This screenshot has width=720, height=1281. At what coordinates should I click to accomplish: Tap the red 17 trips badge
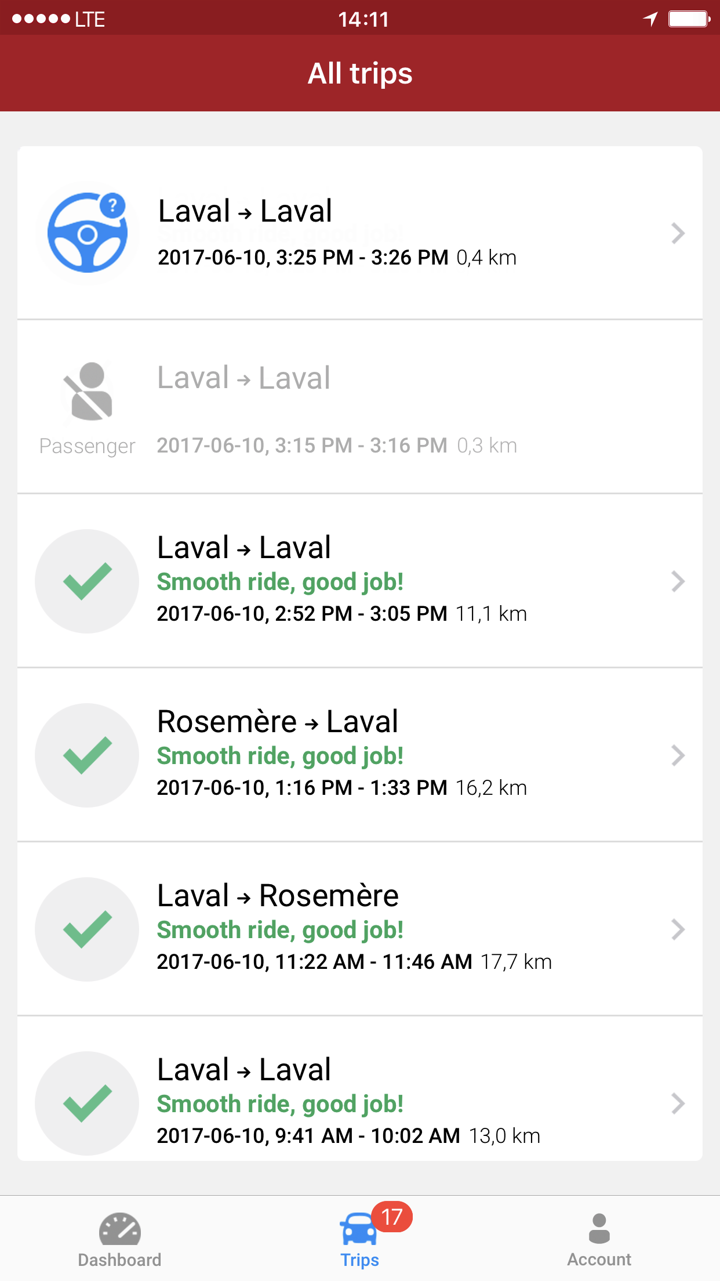point(392,1217)
